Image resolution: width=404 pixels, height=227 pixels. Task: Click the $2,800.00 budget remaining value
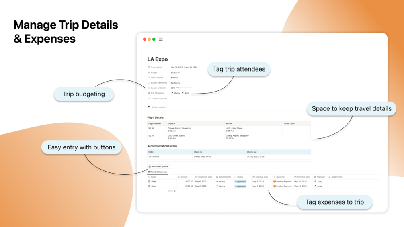(x=175, y=83)
